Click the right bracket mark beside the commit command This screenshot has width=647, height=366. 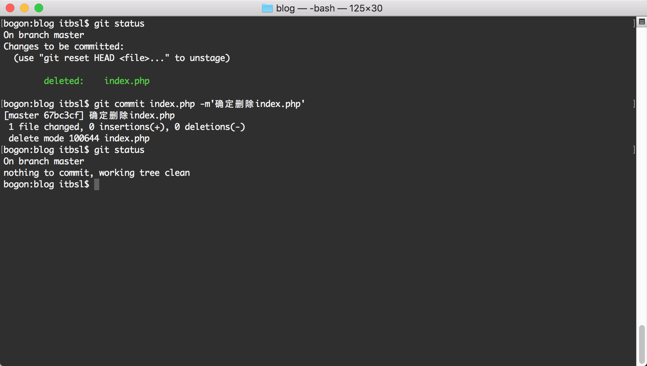click(x=634, y=104)
